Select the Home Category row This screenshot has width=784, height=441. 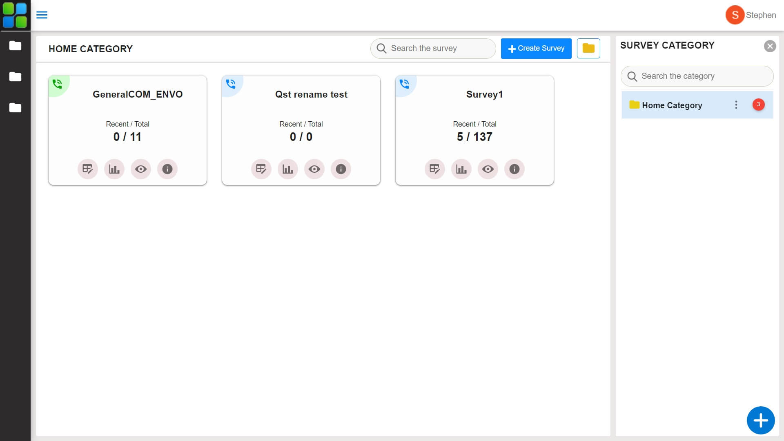[x=697, y=105]
